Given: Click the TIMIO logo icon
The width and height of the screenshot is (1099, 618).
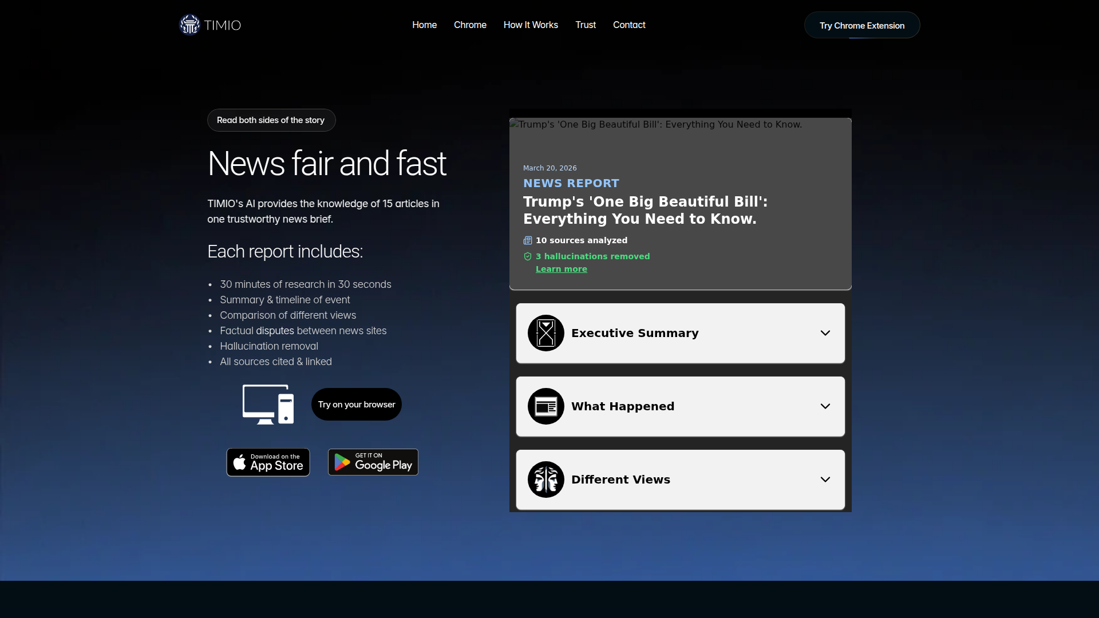Looking at the screenshot, I should pyautogui.click(x=189, y=25).
